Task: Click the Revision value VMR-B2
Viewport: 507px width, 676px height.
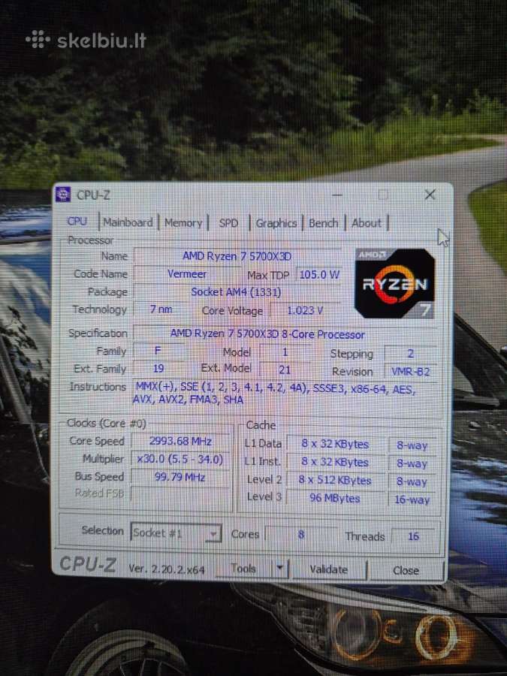Action: [410, 371]
